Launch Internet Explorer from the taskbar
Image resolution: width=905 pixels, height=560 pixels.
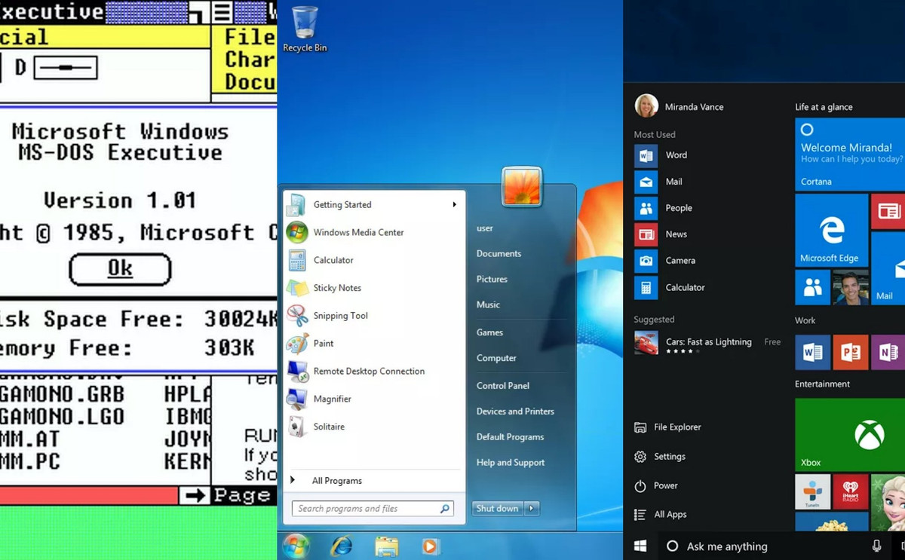pyautogui.click(x=341, y=545)
